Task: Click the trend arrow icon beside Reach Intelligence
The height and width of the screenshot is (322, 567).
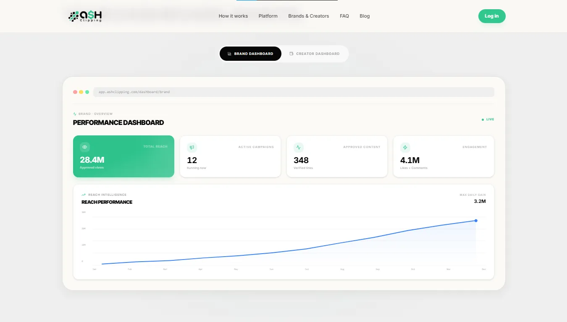Action: tap(84, 195)
